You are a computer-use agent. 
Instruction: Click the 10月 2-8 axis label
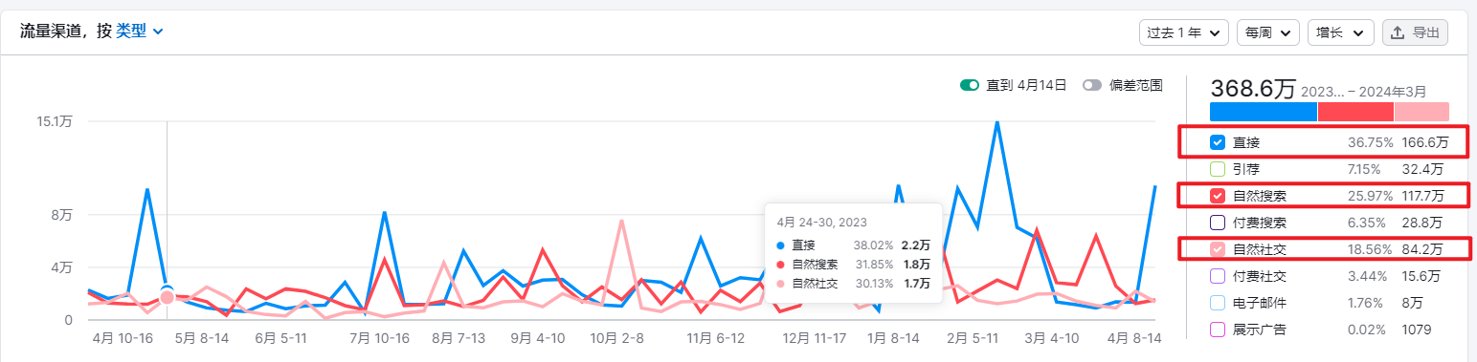tap(617, 338)
